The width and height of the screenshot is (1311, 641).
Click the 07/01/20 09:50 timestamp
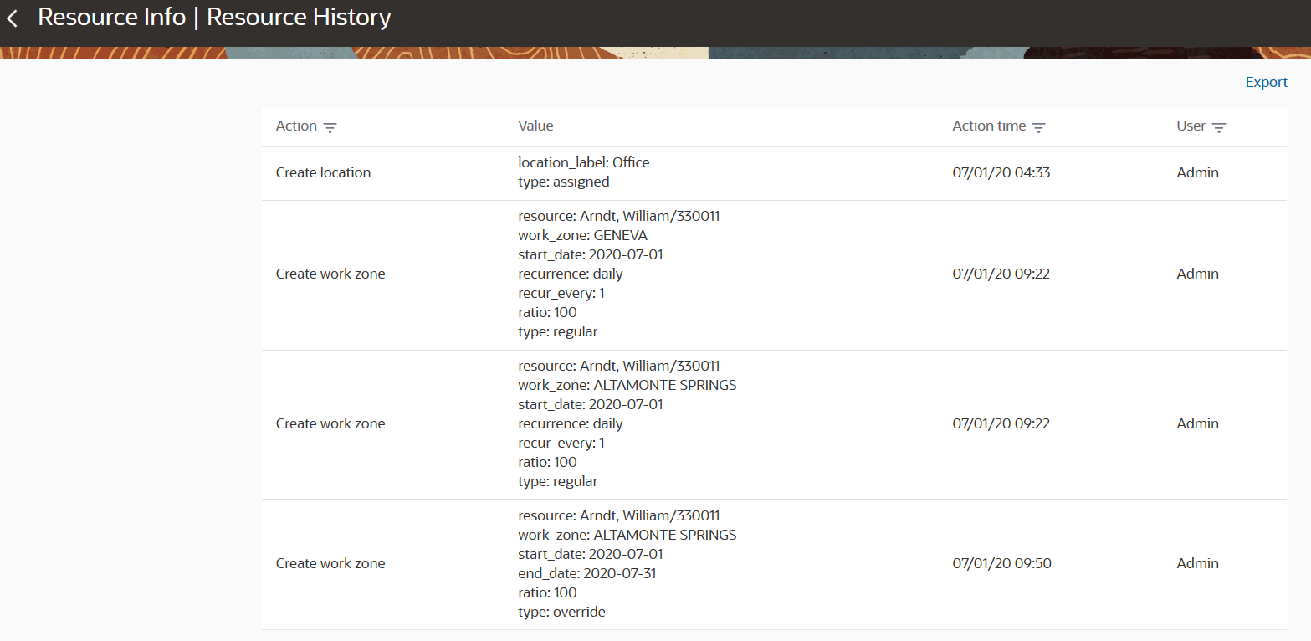(1001, 563)
